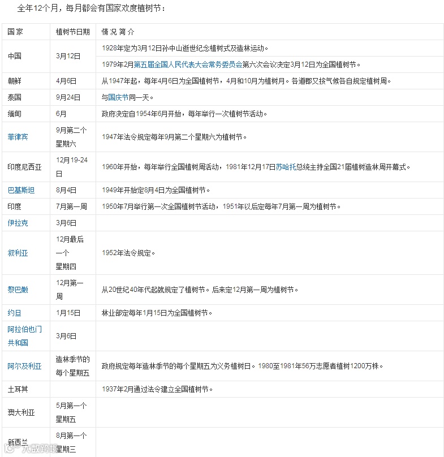Open the 巴基斯坦 country link

(x=21, y=190)
